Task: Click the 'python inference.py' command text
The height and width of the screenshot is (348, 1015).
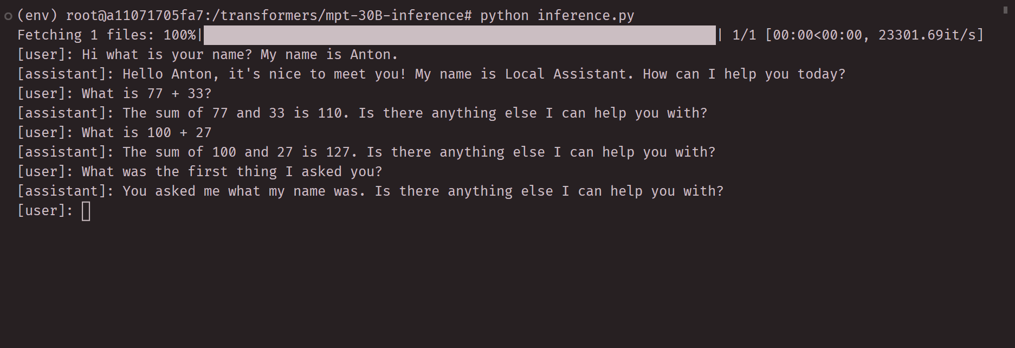Action: click(x=557, y=16)
